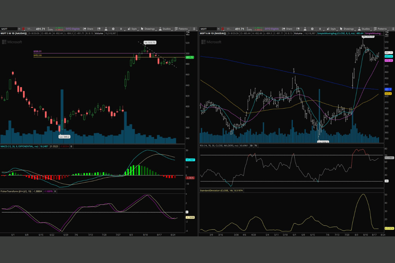
Task: Click Share button in right chart toolbar
Action: (x=287, y=29)
